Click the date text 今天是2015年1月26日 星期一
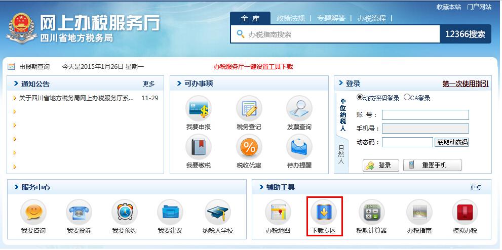The image size is (502, 250). [103, 66]
